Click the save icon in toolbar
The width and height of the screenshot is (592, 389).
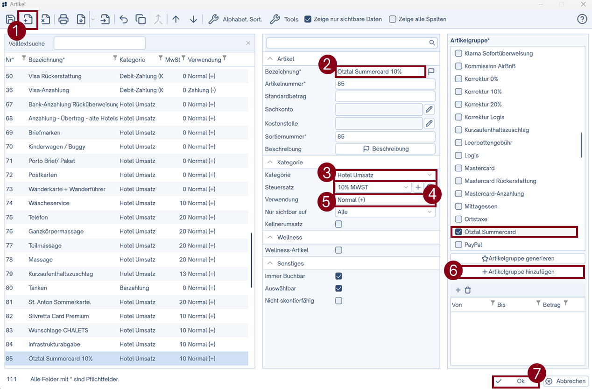[10, 19]
